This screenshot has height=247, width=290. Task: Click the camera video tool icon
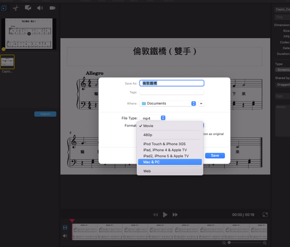52,8
